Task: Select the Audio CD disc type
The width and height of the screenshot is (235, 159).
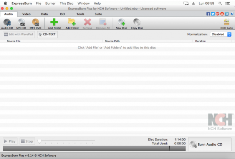Action: click(x=7, y=24)
